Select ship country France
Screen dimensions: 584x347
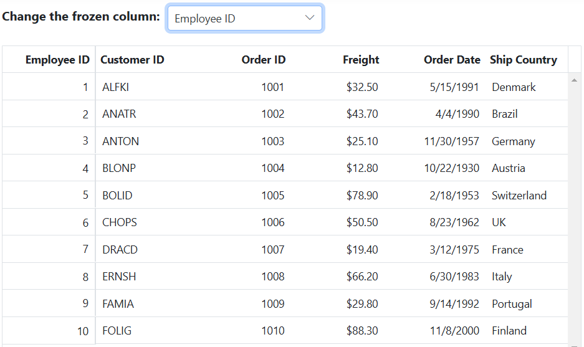507,249
